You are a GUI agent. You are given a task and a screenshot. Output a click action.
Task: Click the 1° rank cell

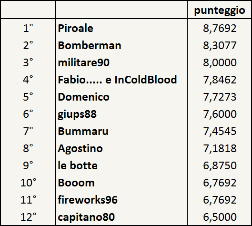point(28,28)
